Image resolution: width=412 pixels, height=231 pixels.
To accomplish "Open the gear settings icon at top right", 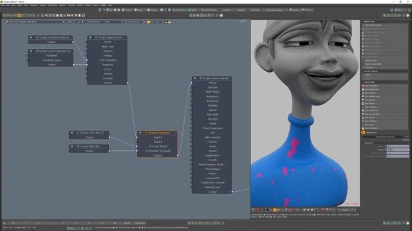I will [x=407, y=15].
